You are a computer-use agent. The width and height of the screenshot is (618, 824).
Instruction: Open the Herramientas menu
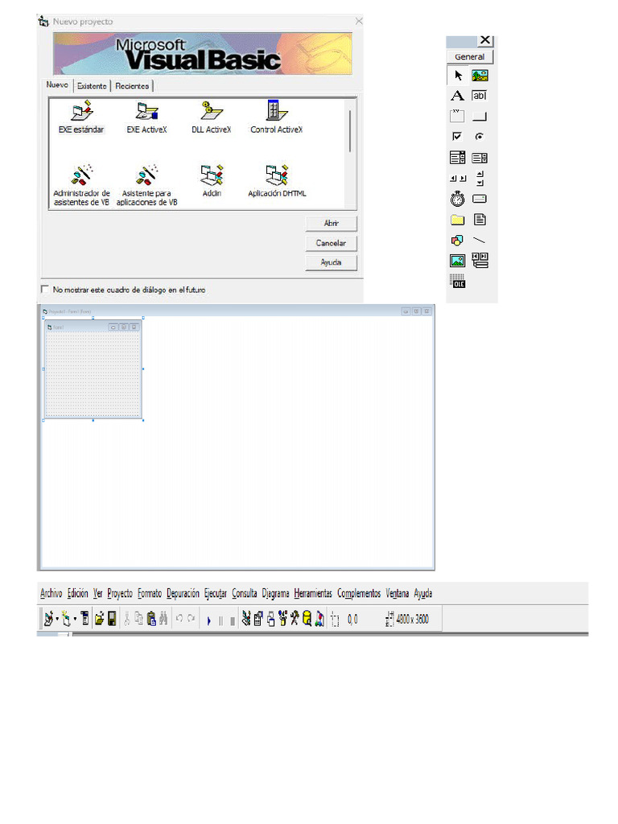pyautogui.click(x=313, y=593)
